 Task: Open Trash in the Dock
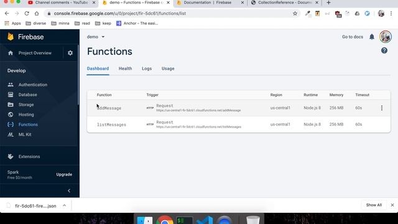click(x=253, y=220)
